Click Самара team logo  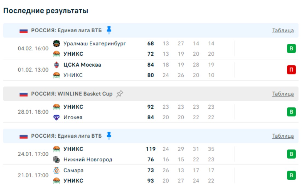click(x=56, y=170)
